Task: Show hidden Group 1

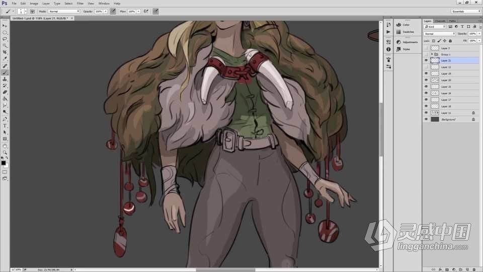Action: pyautogui.click(x=426, y=54)
